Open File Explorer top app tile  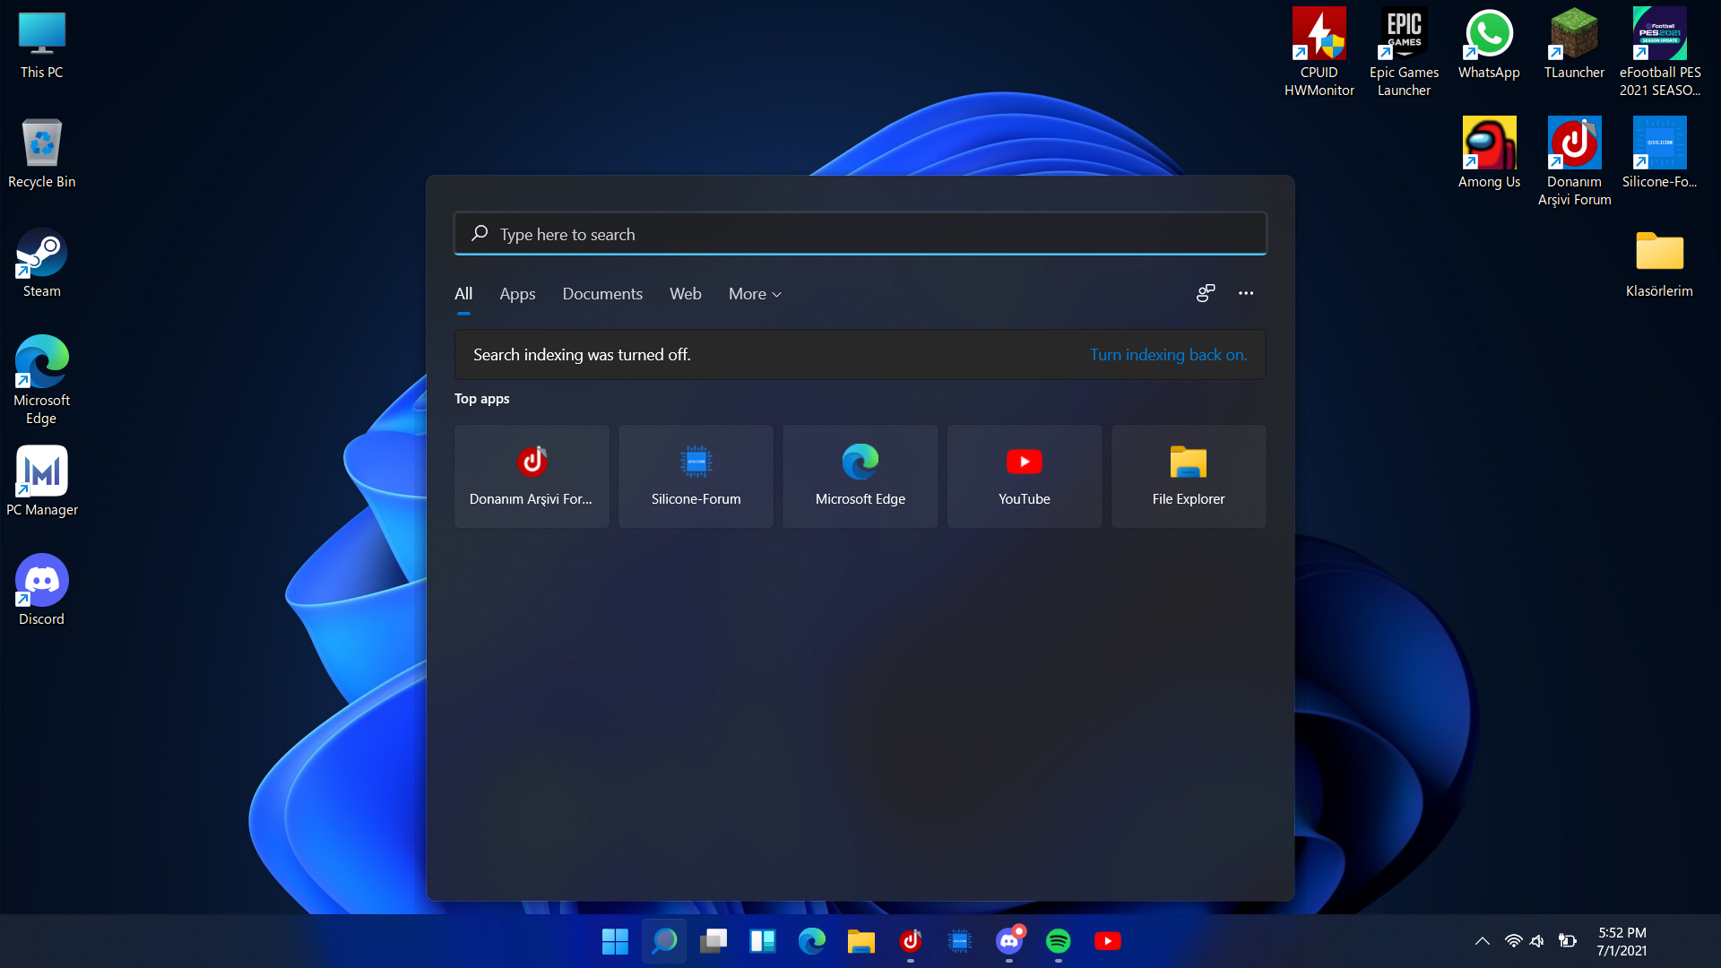point(1189,476)
